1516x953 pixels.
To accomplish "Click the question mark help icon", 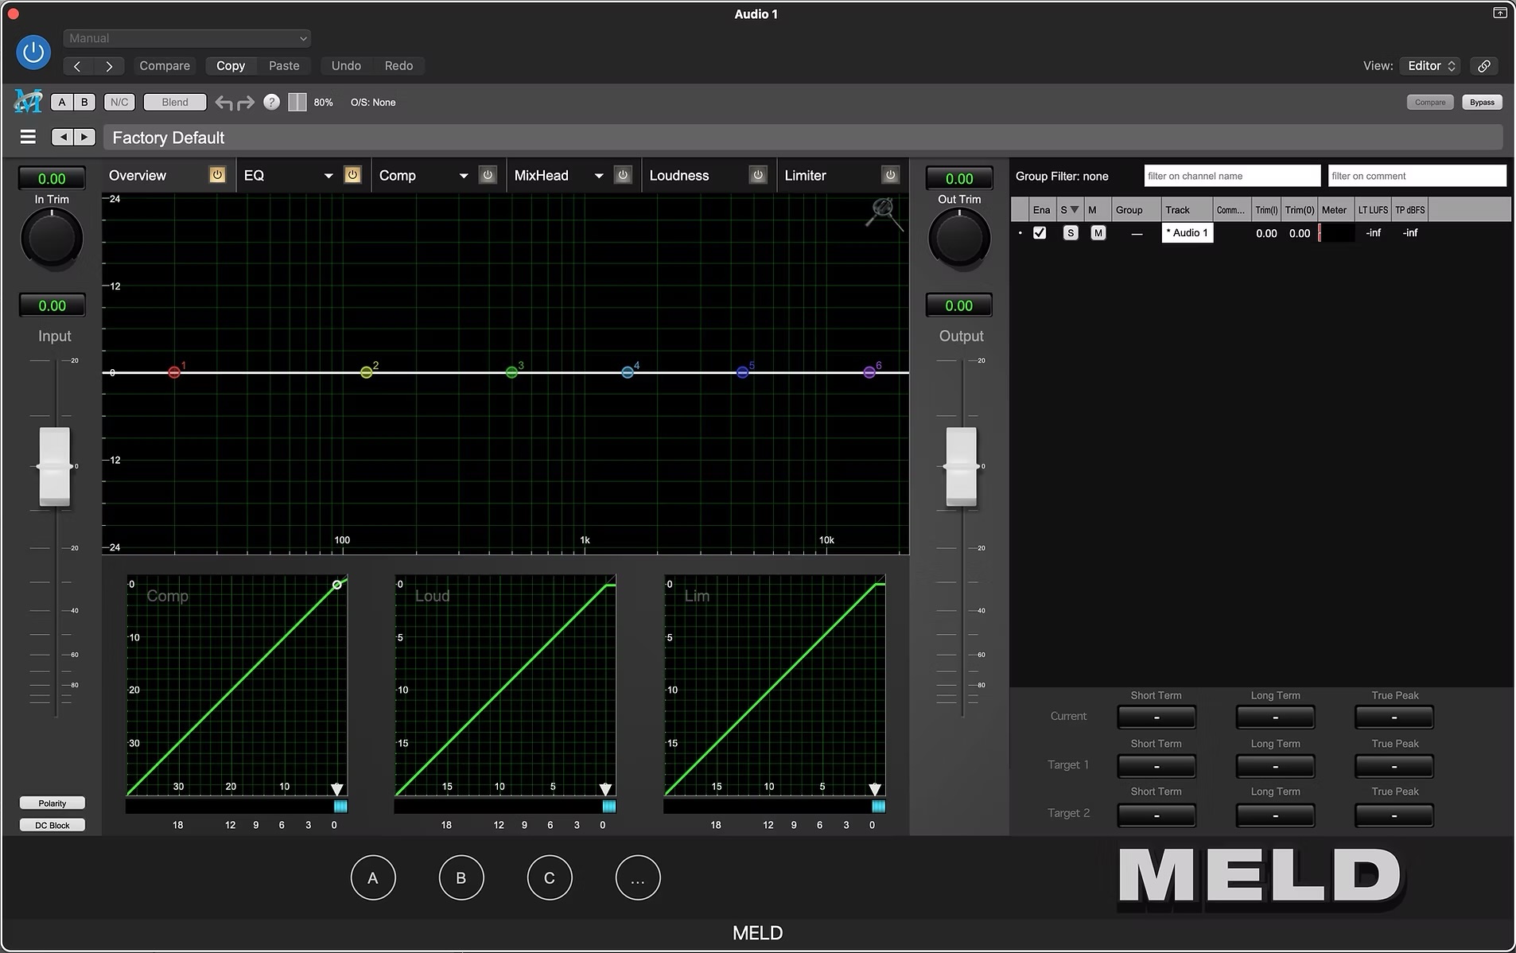I will tap(271, 102).
